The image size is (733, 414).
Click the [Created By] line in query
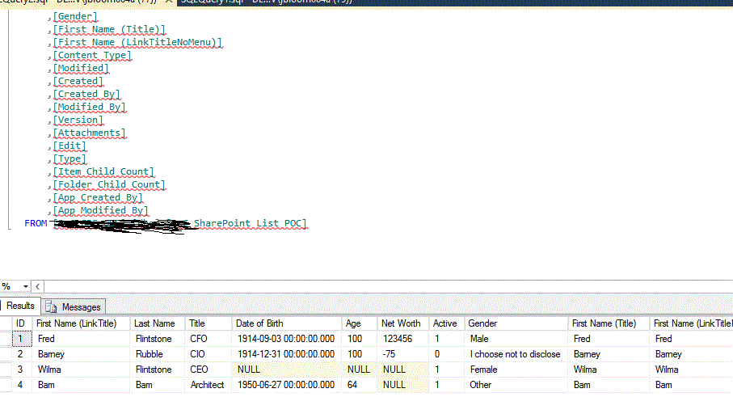point(86,94)
